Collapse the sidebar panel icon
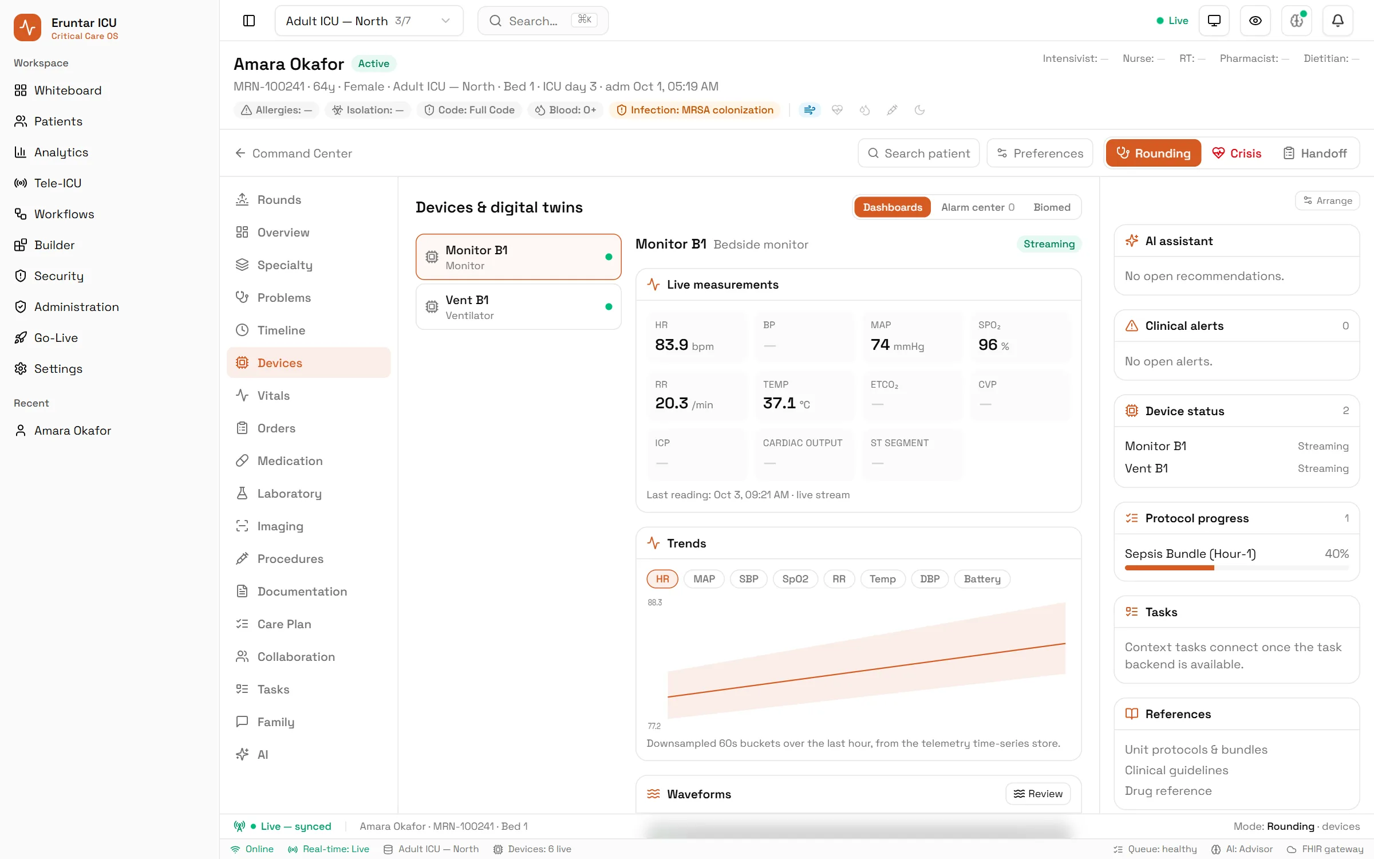Image resolution: width=1374 pixels, height=859 pixels. (249, 21)
